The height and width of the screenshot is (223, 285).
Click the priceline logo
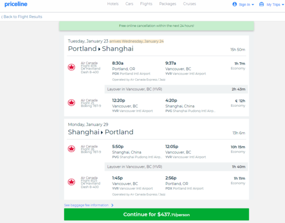click(16, 4)
